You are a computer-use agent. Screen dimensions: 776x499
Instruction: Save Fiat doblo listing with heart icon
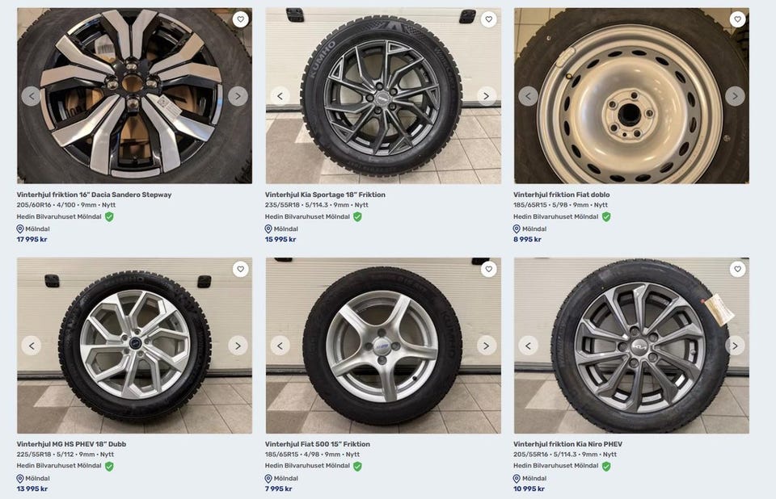[x=737, y=19]
